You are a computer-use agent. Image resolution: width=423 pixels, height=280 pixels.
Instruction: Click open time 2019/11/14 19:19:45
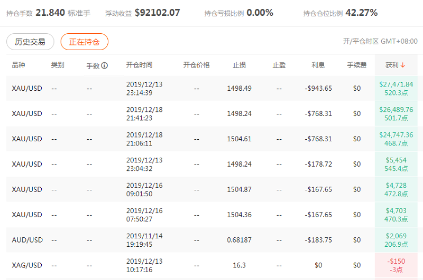(144, 240)
